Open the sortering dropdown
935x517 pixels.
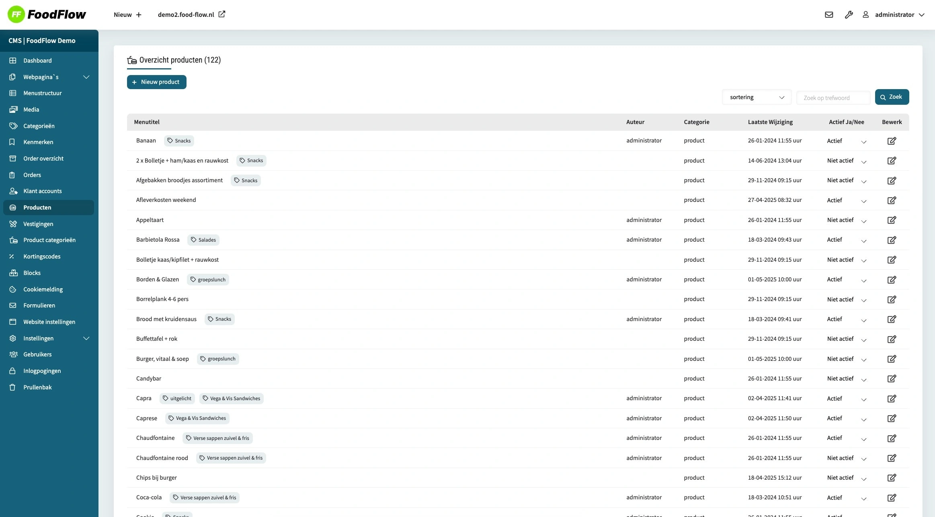tap(757, 98)
